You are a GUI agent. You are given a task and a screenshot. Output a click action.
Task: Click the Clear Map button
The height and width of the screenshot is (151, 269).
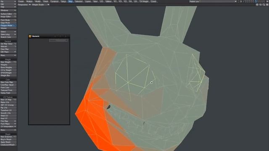pyautogui.click(x=8, y=49)
